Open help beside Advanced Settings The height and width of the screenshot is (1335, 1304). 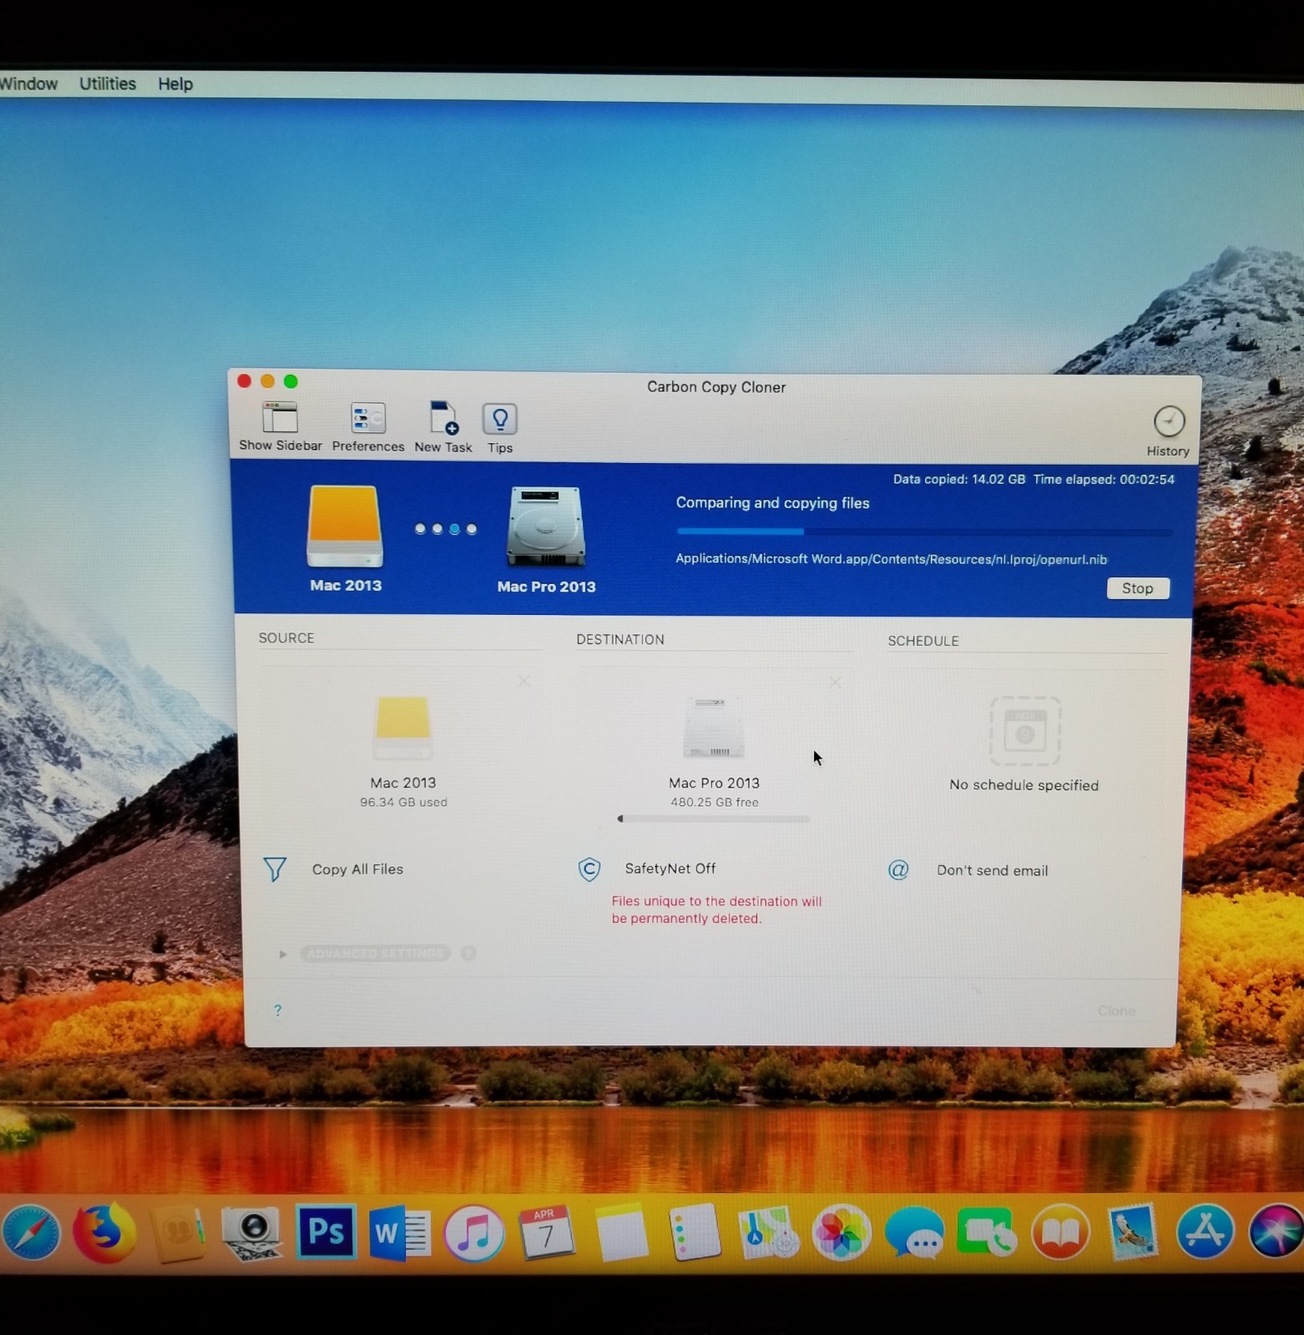tap(468, 953)
